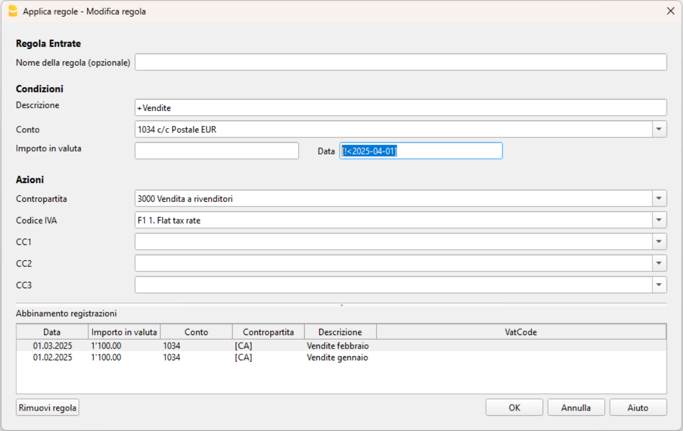683x431 pixels.
Task: Click the Banana app icon in title bar
Action: 13,11
